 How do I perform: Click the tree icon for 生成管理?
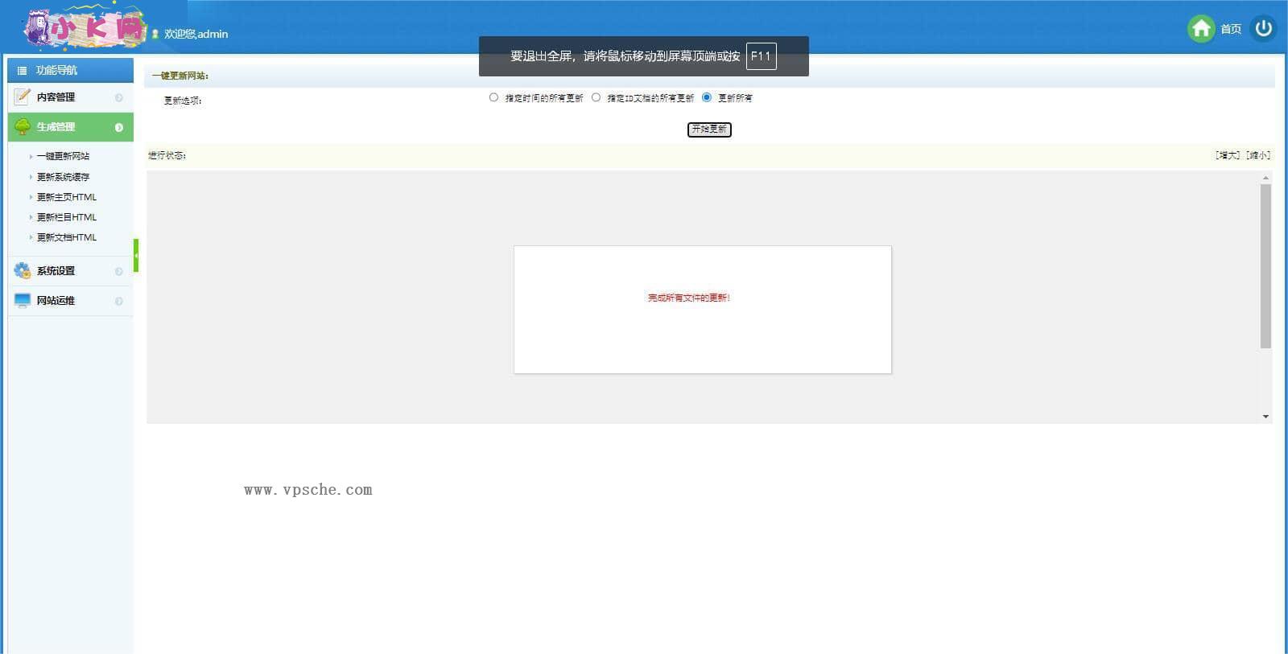pyautogui.click(x=23, y=127)
